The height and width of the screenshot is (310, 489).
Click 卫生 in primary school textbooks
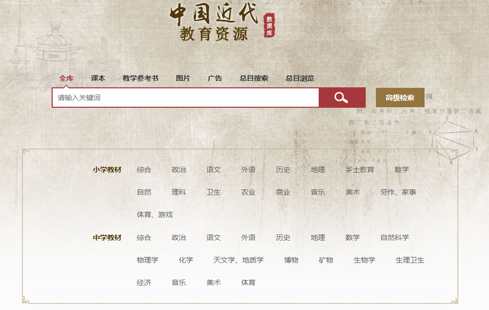(x=213, y=192)
